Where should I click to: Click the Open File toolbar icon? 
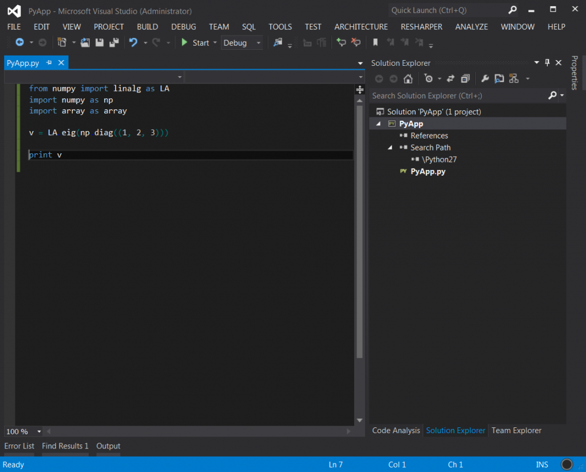click(85, 42)
